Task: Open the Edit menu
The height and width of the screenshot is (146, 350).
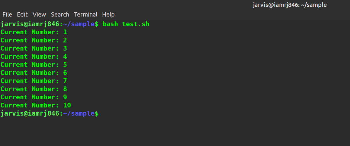Action: (x=22, y=14)
